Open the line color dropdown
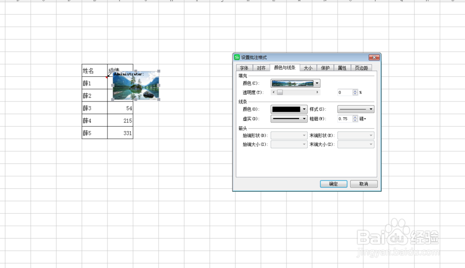 pos(304,109)
